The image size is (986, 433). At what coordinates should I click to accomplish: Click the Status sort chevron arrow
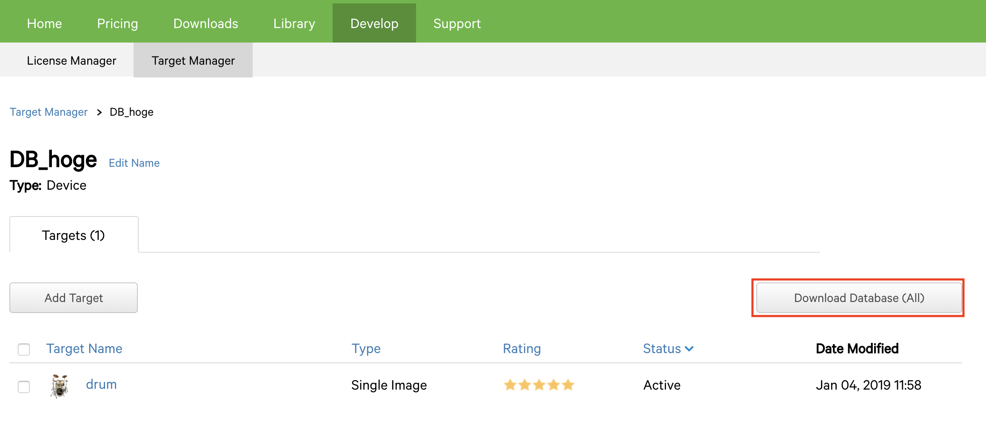pyautogui.click(x=690, y=349)
